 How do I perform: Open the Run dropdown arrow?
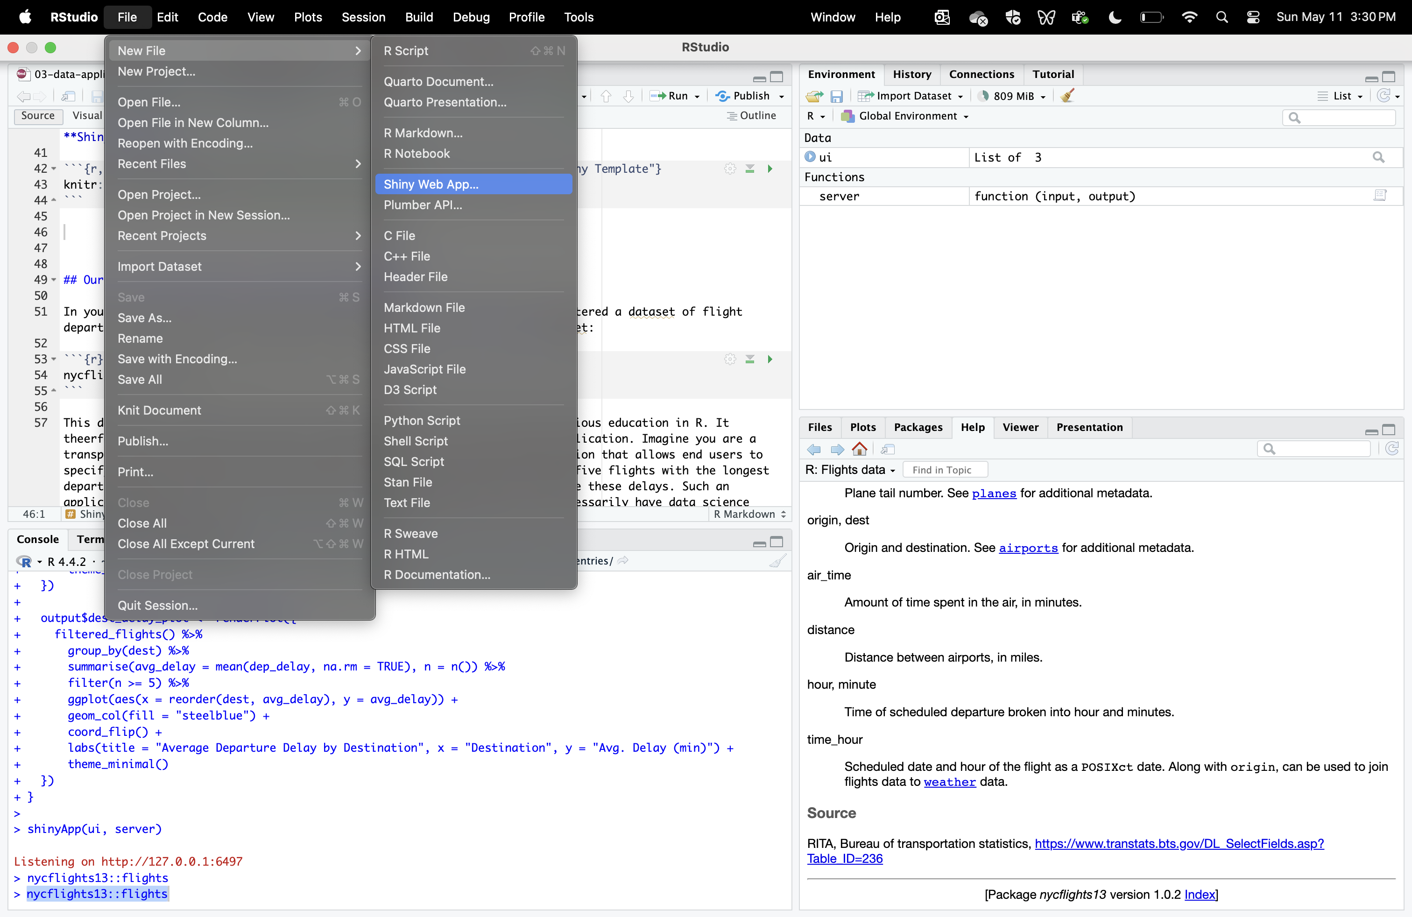[x=697, y=97]
